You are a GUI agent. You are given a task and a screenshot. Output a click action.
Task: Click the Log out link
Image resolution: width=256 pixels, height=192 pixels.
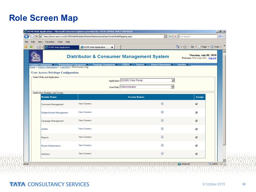tap(212, 58)
